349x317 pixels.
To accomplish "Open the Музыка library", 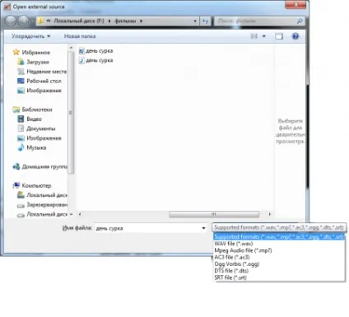I will click(32, 147).
